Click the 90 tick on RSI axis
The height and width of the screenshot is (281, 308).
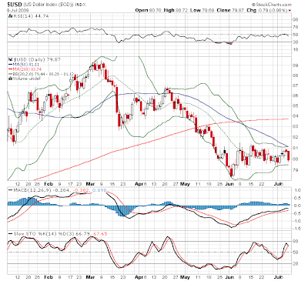click(296, 19)
